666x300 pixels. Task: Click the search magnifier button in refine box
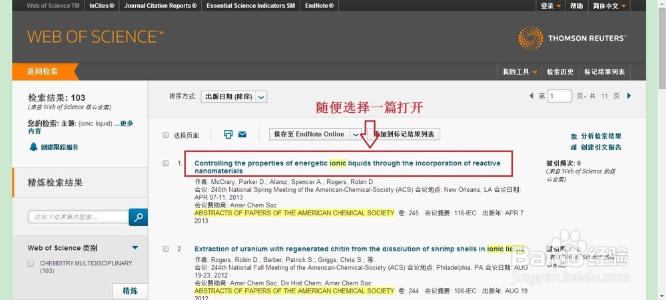pos(138,217)
